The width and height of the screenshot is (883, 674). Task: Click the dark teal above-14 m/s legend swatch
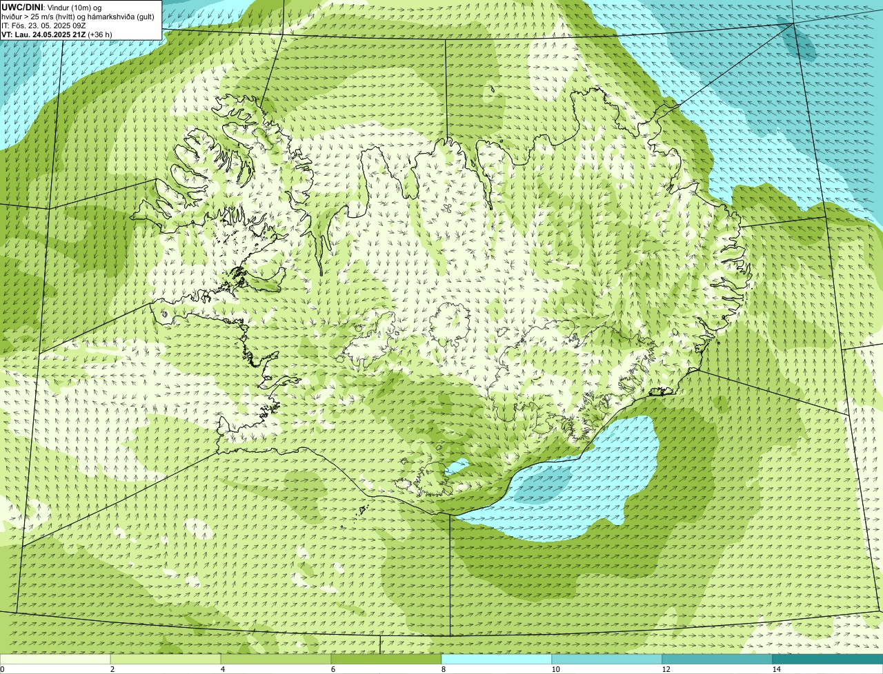[x=828, y=659]
